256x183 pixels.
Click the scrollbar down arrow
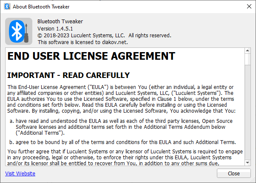tap(247, 163)
